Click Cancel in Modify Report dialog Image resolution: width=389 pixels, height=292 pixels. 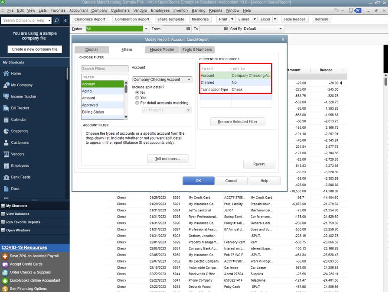pos(231,181)
